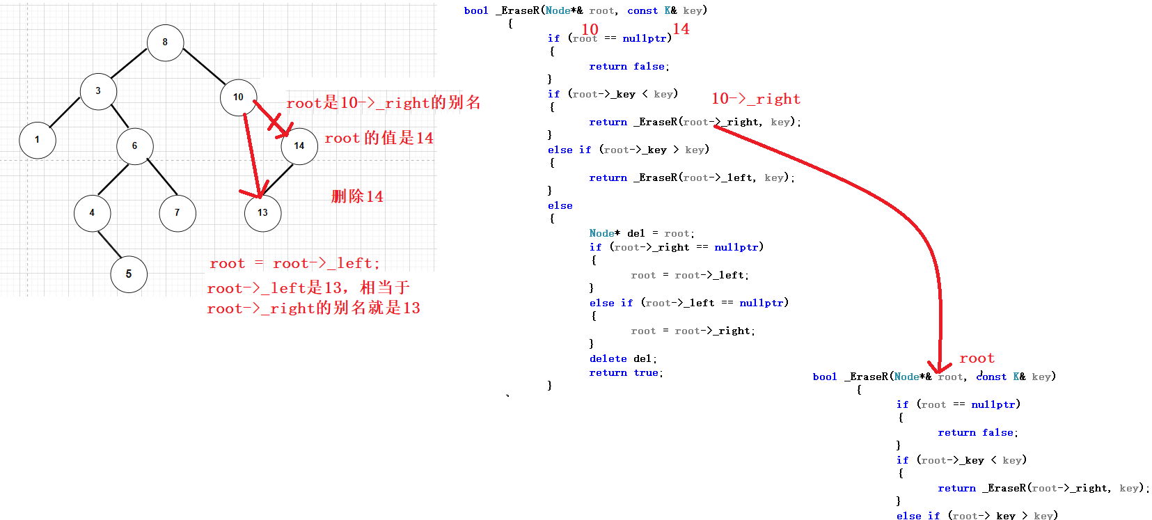Click the circle node labeled 10
The height and width of the screenshot is (520, 1152).
pyautogui.click(x=239, y=97)
